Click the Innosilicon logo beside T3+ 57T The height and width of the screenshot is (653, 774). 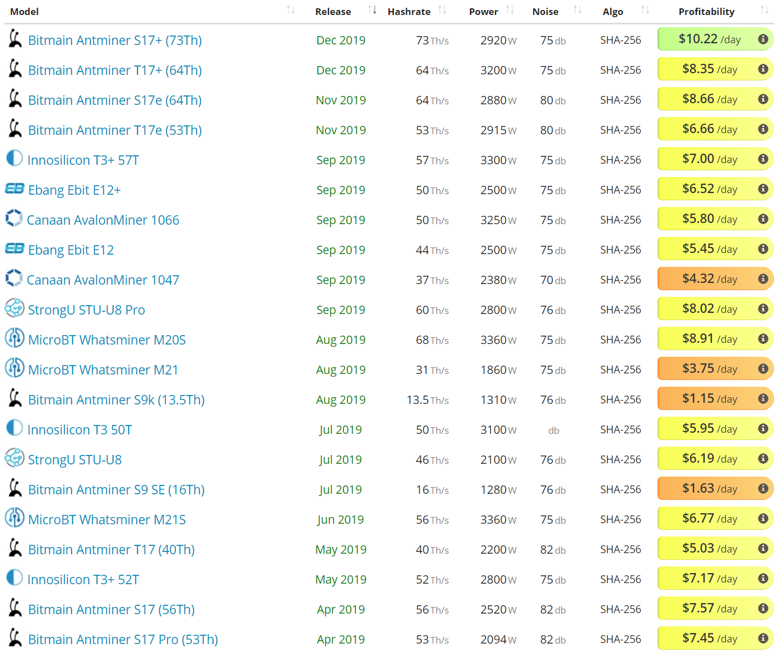14,159
